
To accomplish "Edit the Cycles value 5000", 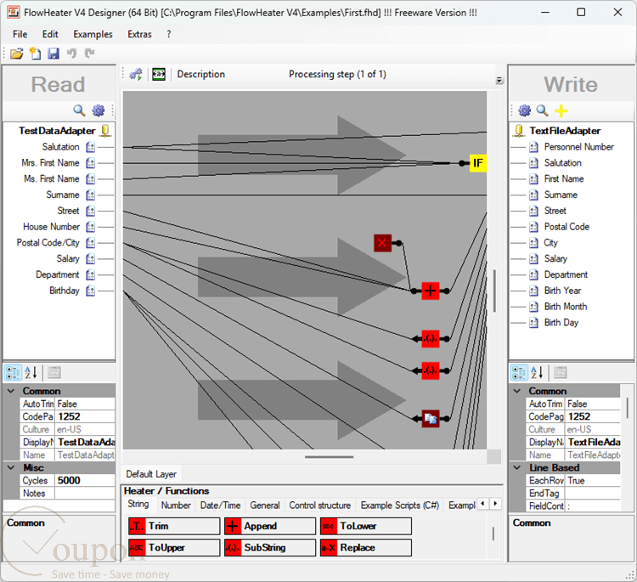I will (85, 481).
